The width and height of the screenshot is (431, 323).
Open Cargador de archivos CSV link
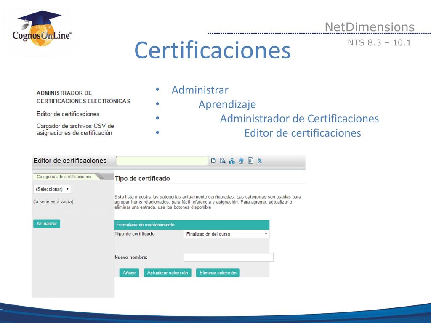[x=75, y=130]
